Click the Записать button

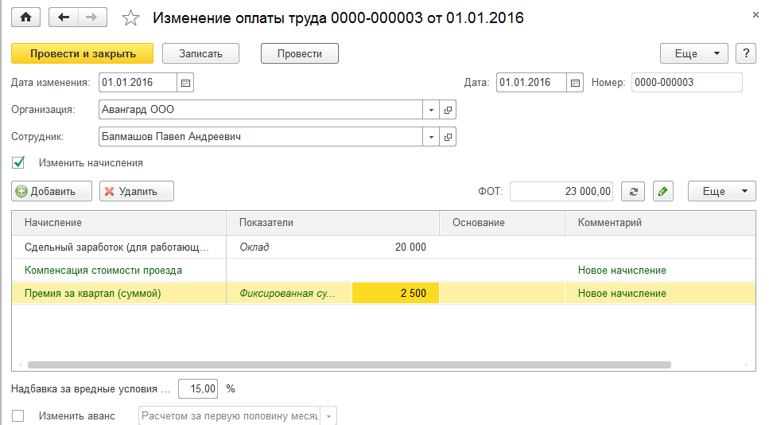coord(202,53)
